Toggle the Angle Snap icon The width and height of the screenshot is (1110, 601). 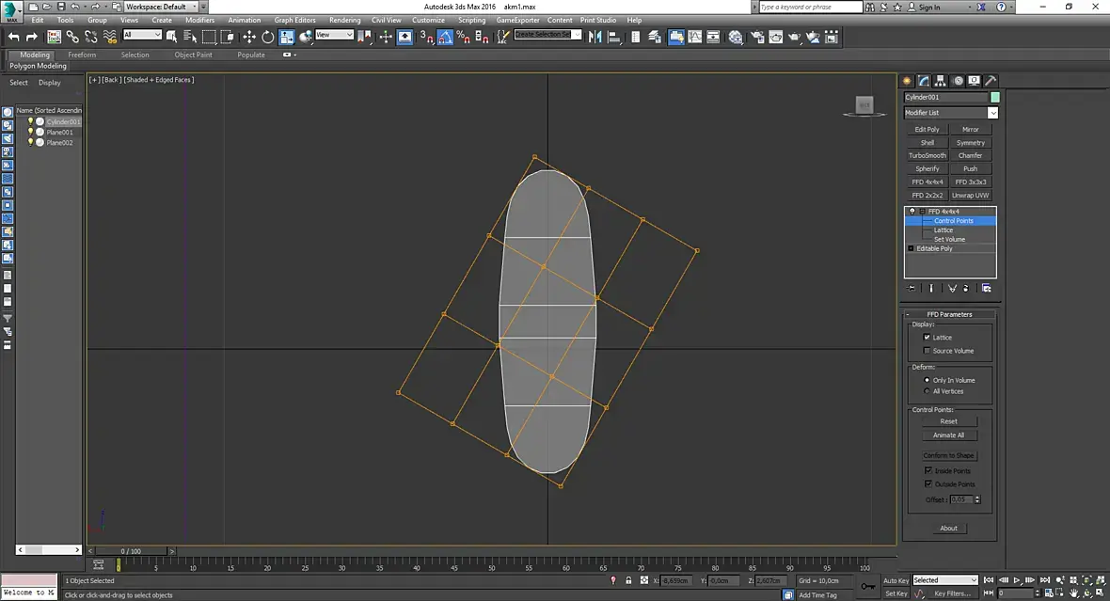[445, 37]
